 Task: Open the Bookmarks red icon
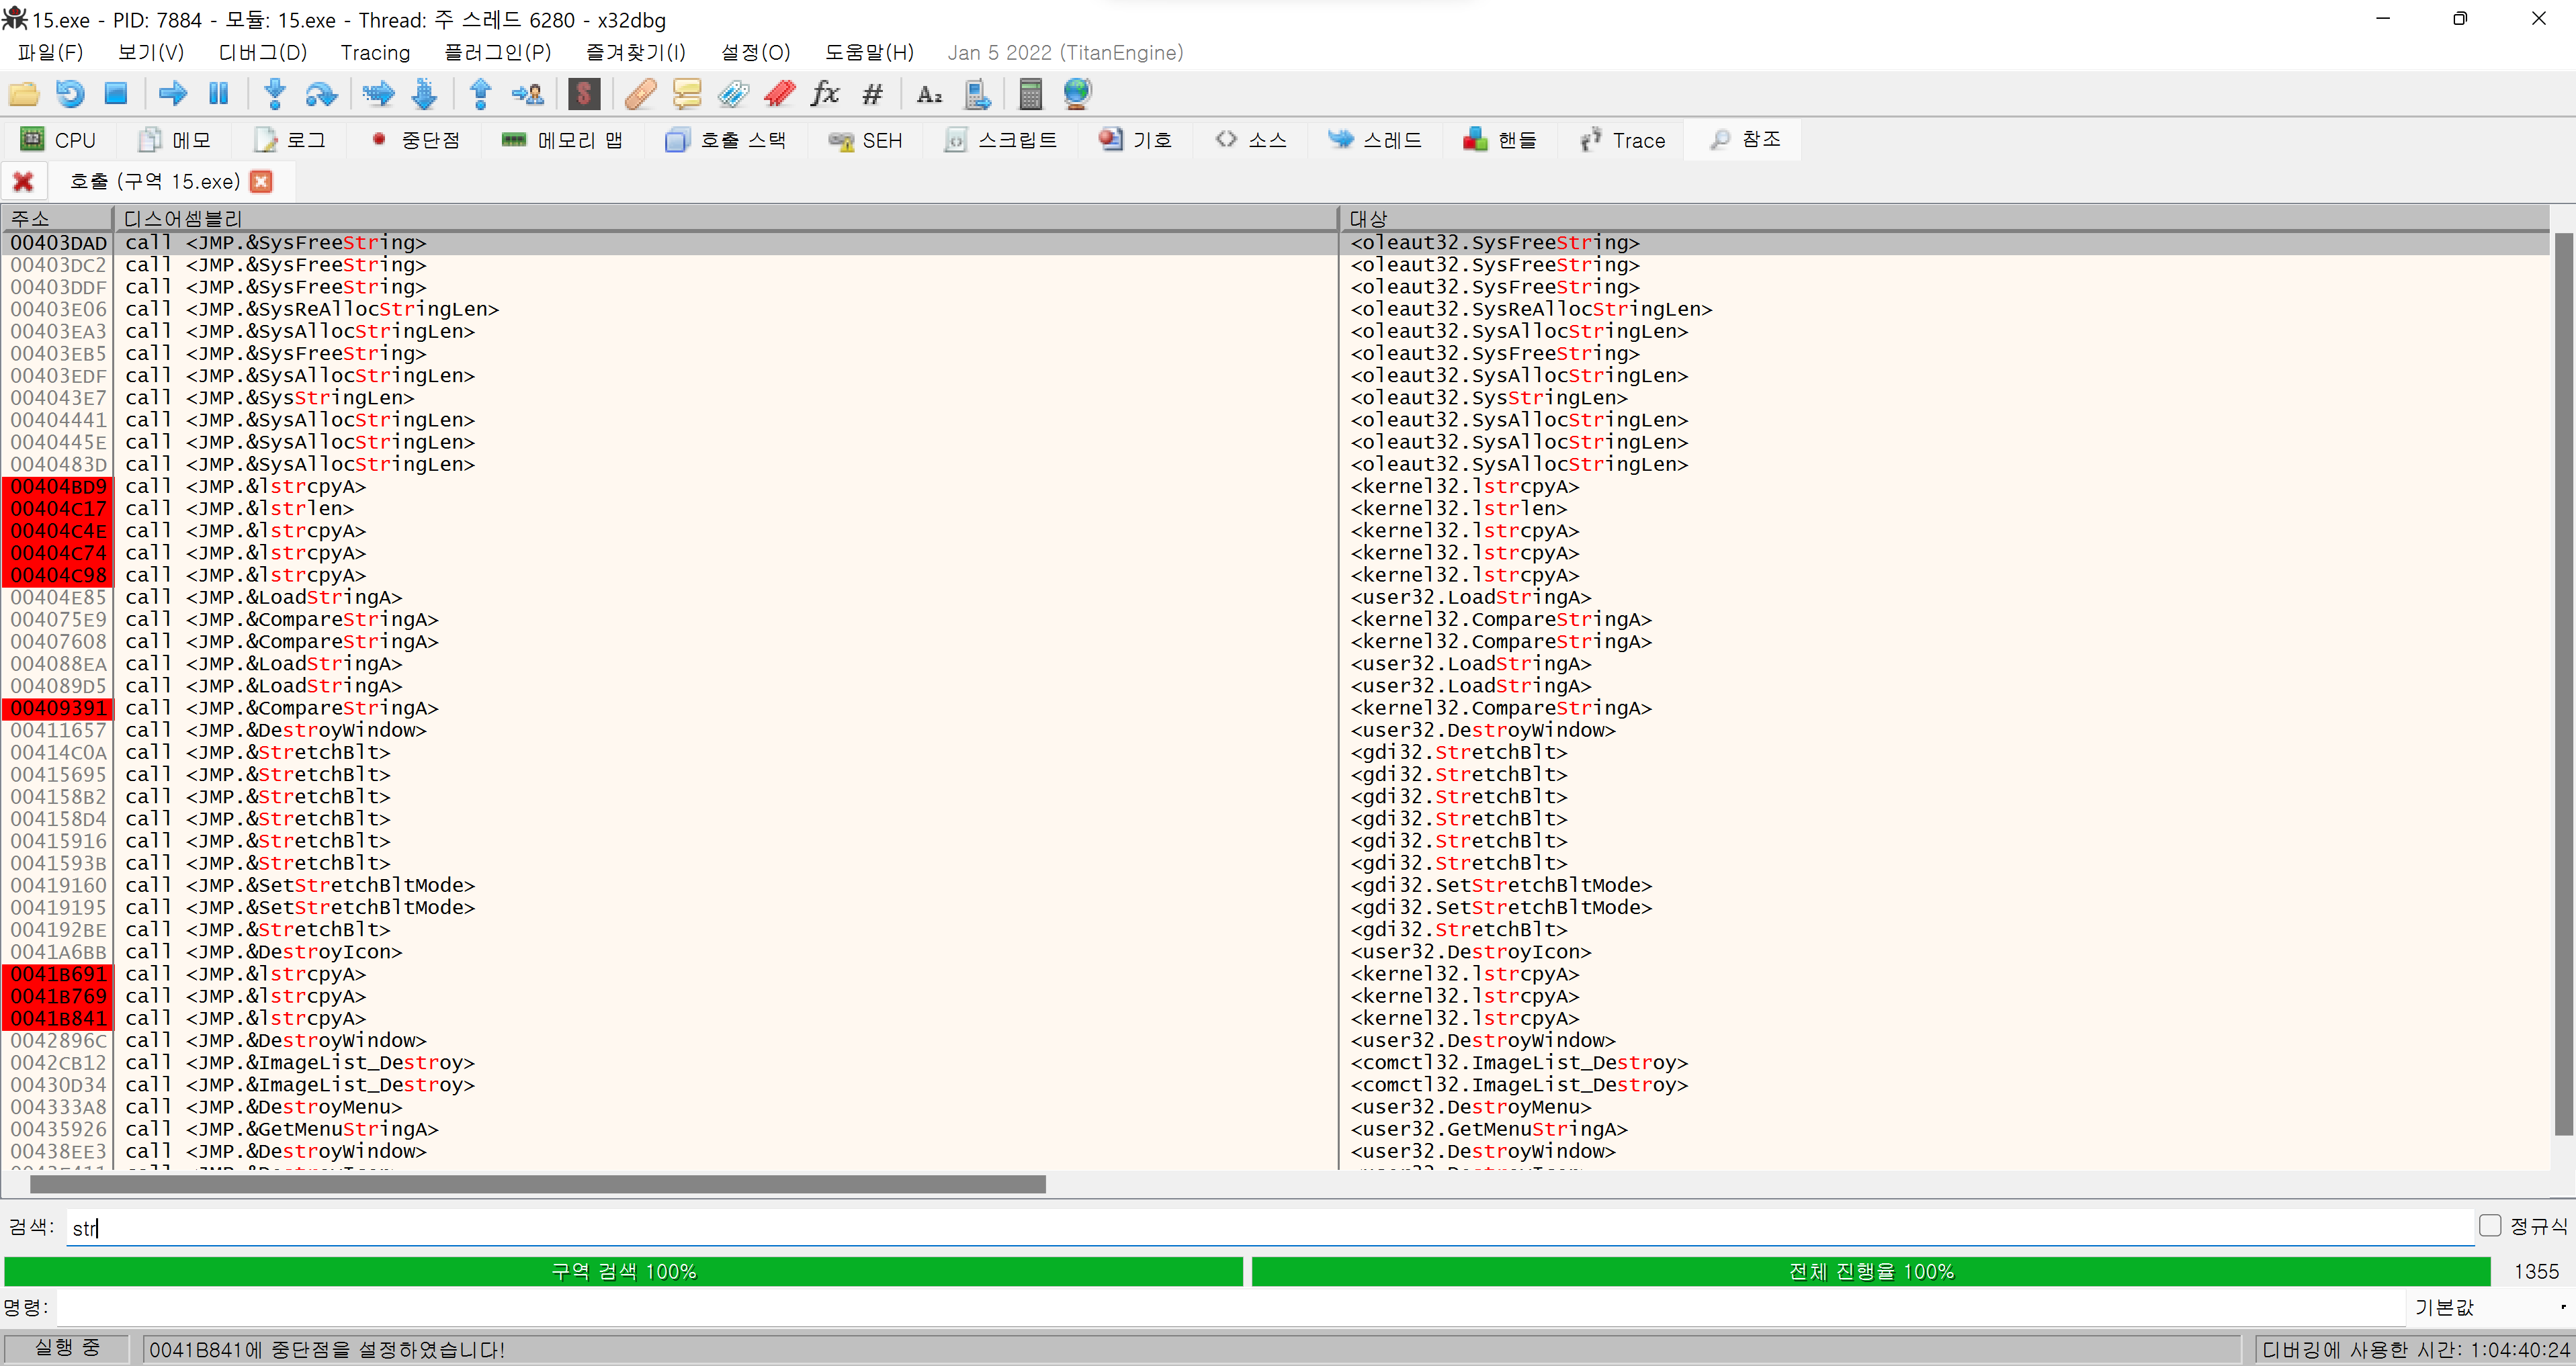779,94
